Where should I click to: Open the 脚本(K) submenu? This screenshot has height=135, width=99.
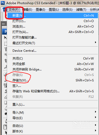click(x=53, y=131)
